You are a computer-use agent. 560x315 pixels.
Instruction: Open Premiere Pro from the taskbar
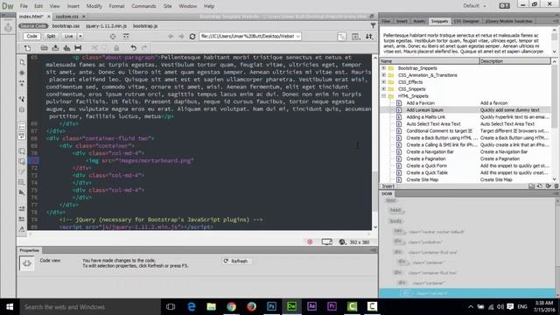(332, 306)
